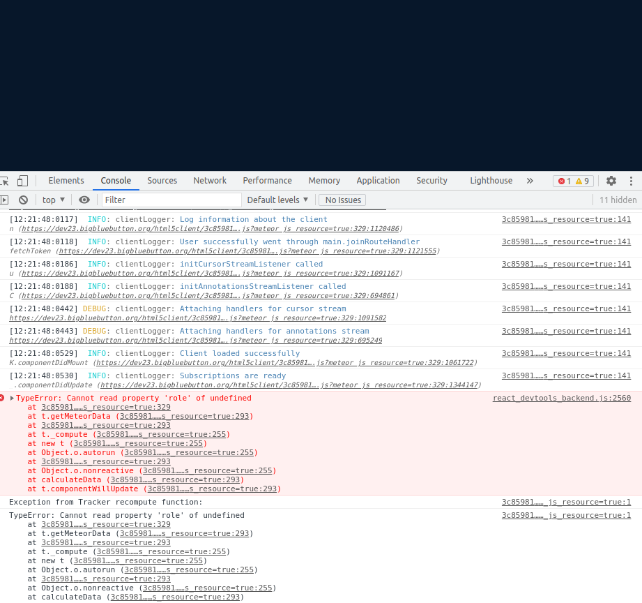Screen dimensions: 642x603
Task: Open the Application tab
Action: pyautogui.click(x=378, y=181)
